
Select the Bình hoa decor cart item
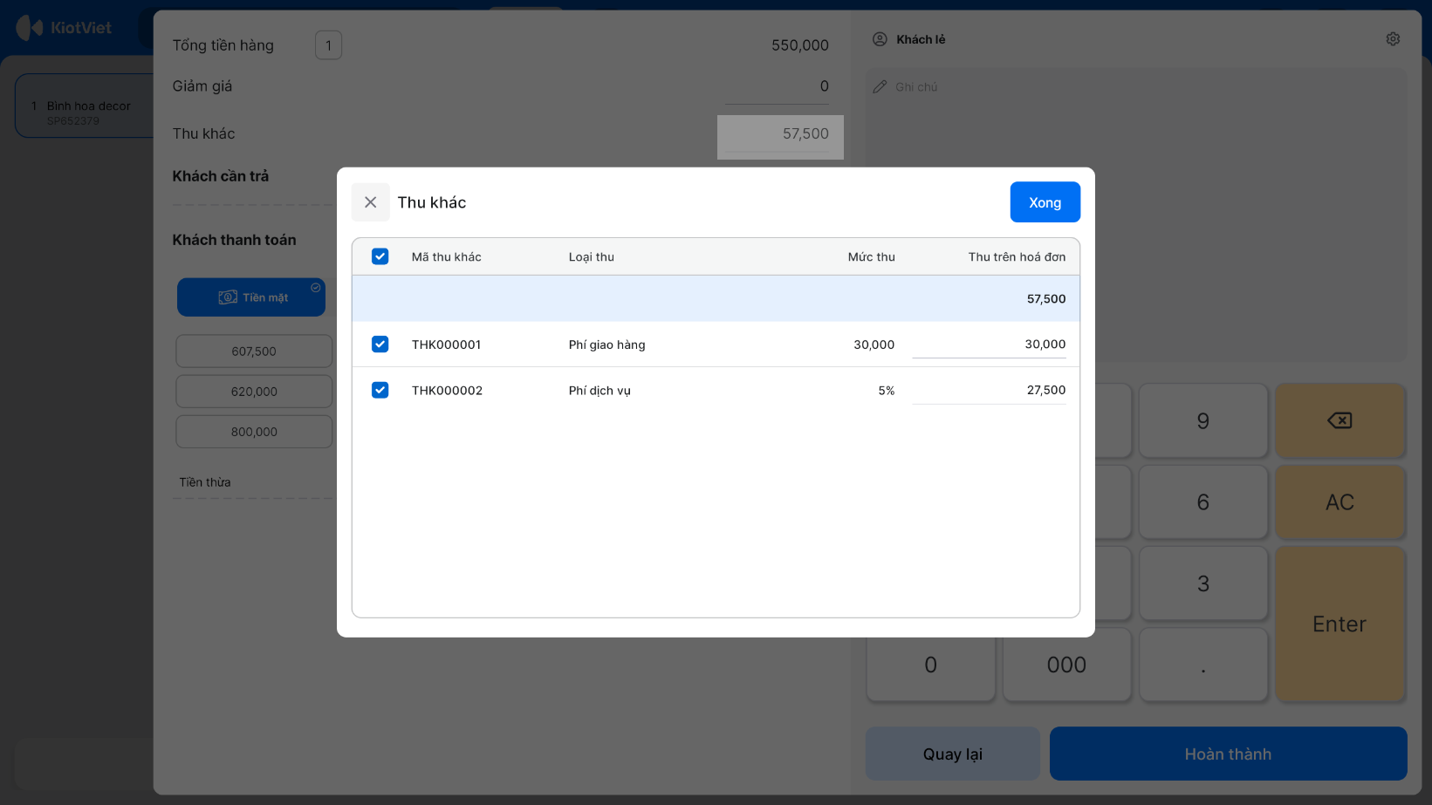point(86,106)
